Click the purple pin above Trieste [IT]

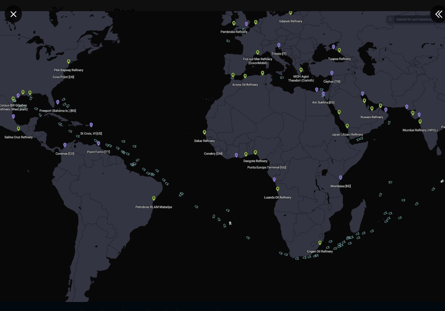pos(279,46)
